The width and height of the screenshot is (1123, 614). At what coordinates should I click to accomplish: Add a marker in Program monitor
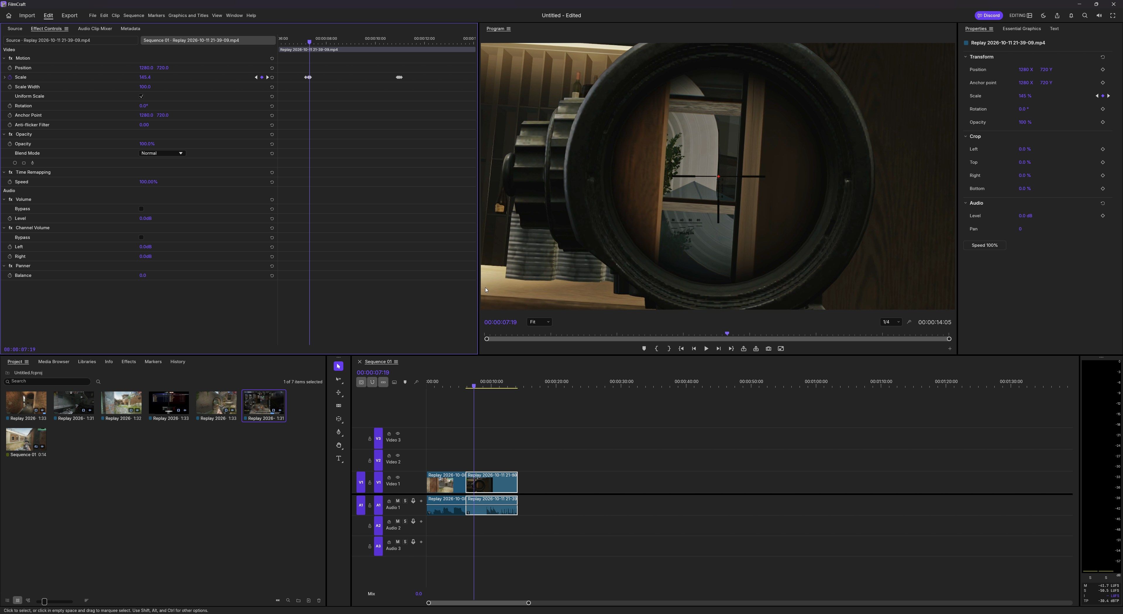pyautogui.click(x=644, y=349)
